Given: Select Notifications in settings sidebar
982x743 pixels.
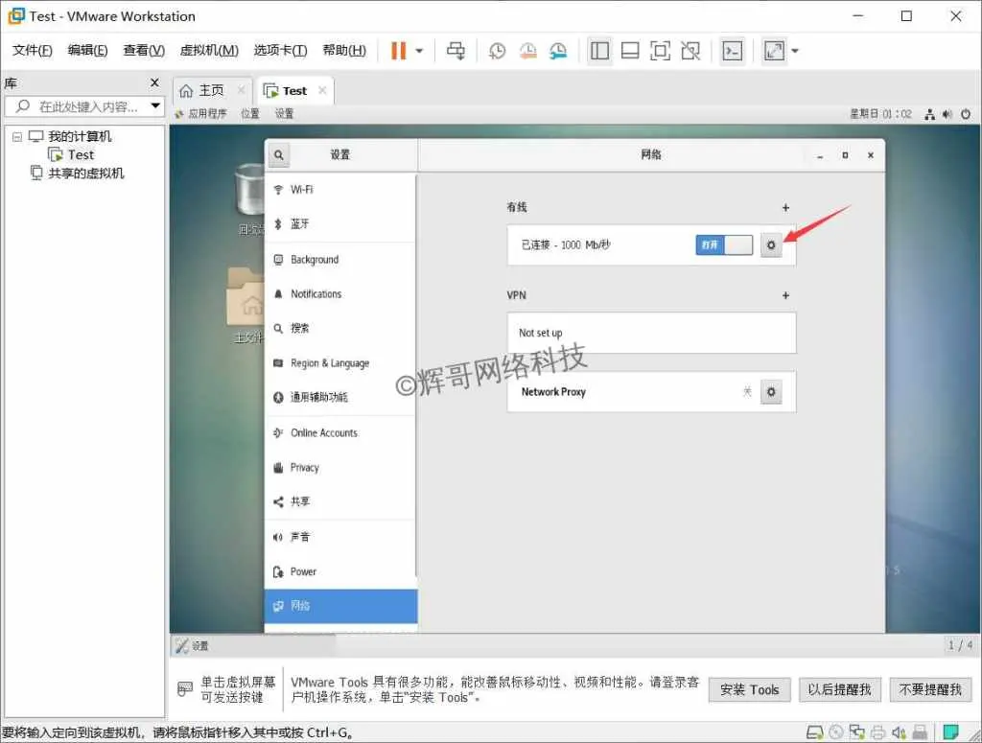Looking at the screenshot, I should pyautogui.click(x=340, y=294).
